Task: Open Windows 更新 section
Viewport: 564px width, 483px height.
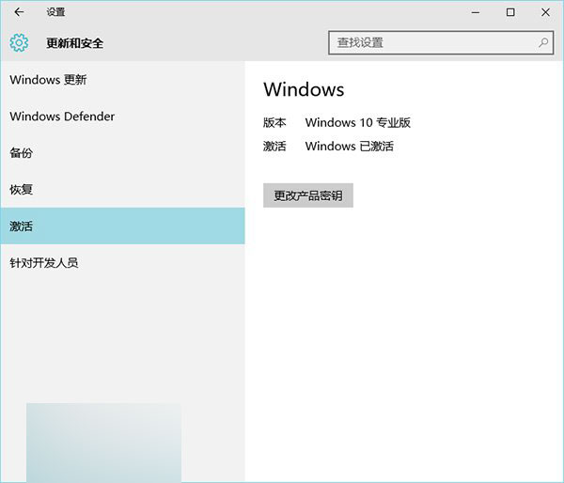Action: pos(122,80)
